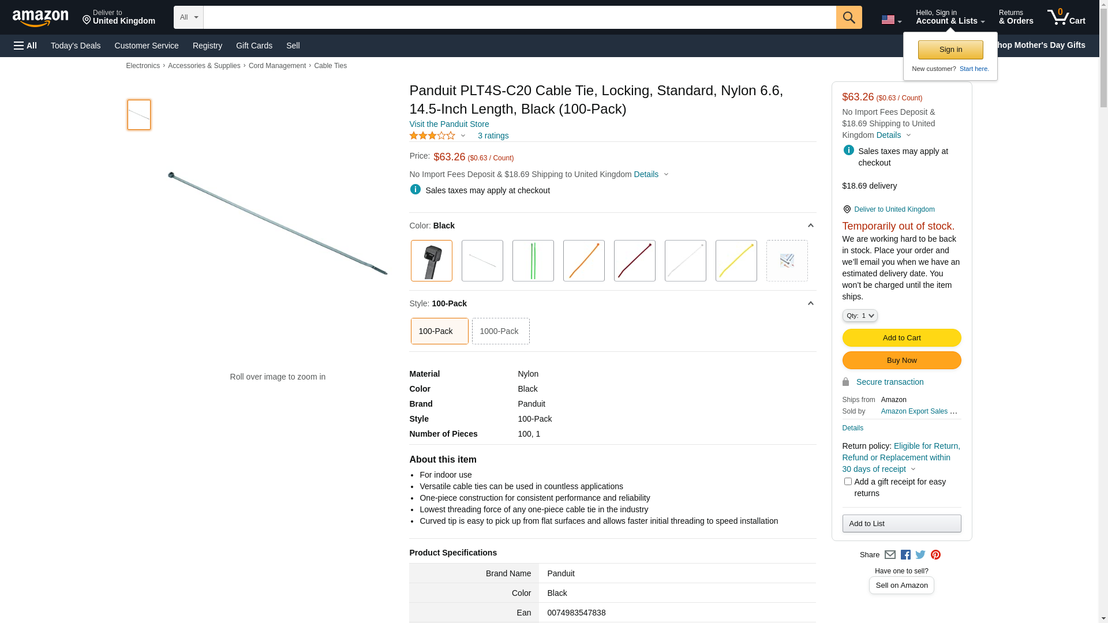Open Today's Deals in navigation
This screenshot has height=623, width=1108.
(x=76, y=46)
